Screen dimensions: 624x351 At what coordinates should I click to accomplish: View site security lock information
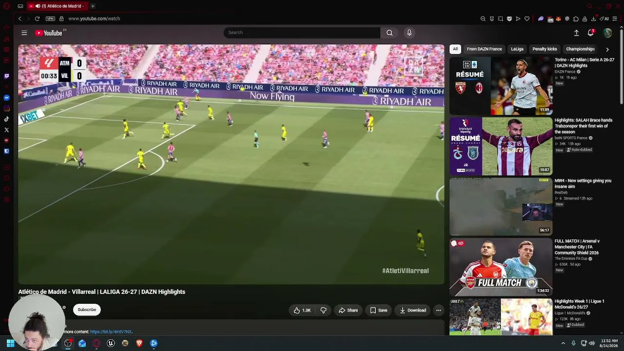61,19
